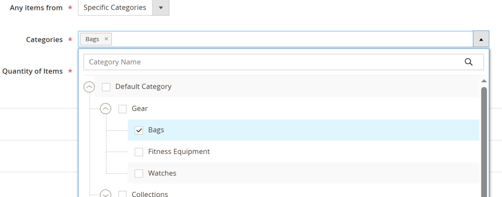Viewport: 502px width, 197px height.
Task: Select the Watches category label
Action: point(162,173)
